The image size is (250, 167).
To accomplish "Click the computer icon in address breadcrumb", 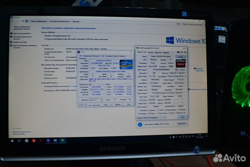I will (26, 21).
